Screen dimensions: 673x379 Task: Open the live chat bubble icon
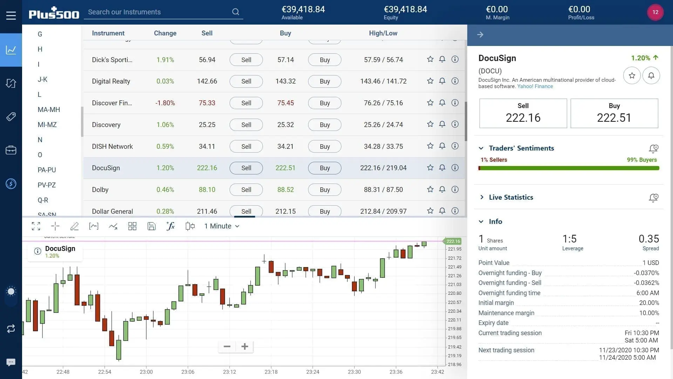tap(11, 362)
